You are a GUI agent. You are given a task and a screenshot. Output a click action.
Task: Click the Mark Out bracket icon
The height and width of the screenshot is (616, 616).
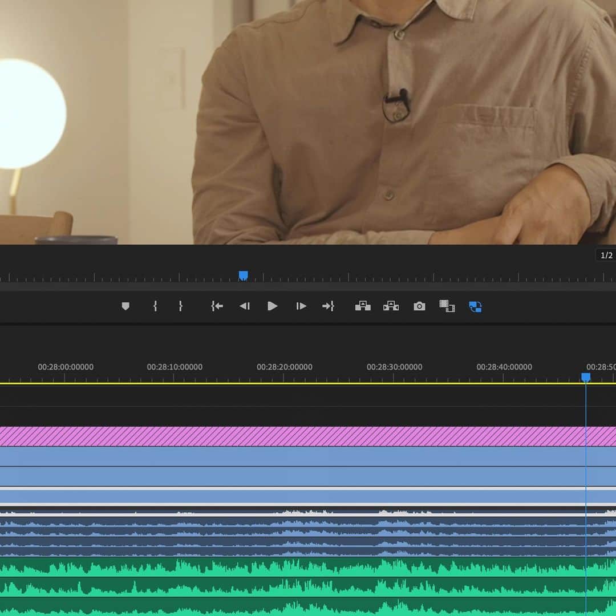pos(180,306)
